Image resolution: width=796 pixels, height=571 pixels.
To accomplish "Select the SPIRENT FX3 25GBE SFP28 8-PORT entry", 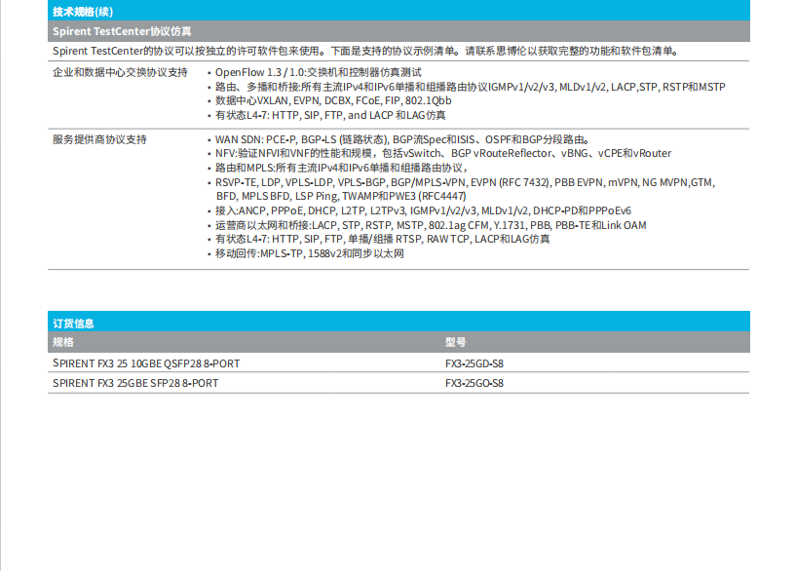I will (135, 383).
